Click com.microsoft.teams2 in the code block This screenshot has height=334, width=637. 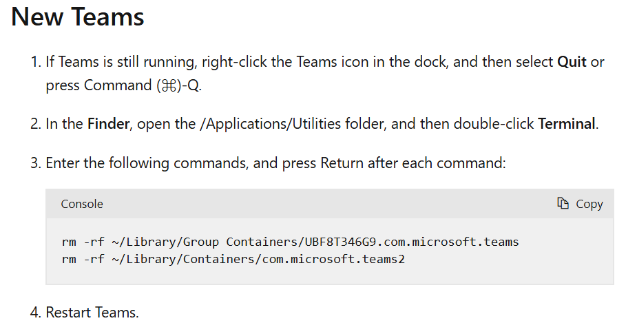333,259
